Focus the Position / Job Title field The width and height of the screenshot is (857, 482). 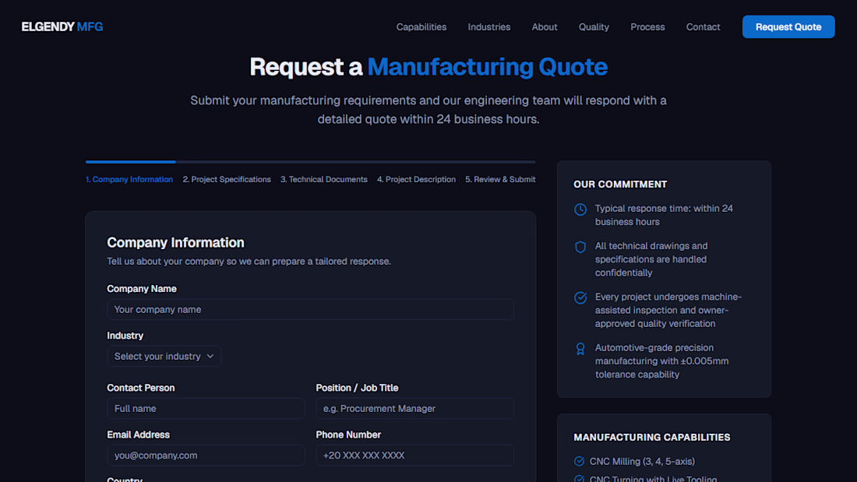pos(414,408)
